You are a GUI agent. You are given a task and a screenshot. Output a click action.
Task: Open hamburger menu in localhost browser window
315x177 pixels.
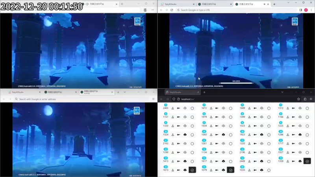click(311, 99)
